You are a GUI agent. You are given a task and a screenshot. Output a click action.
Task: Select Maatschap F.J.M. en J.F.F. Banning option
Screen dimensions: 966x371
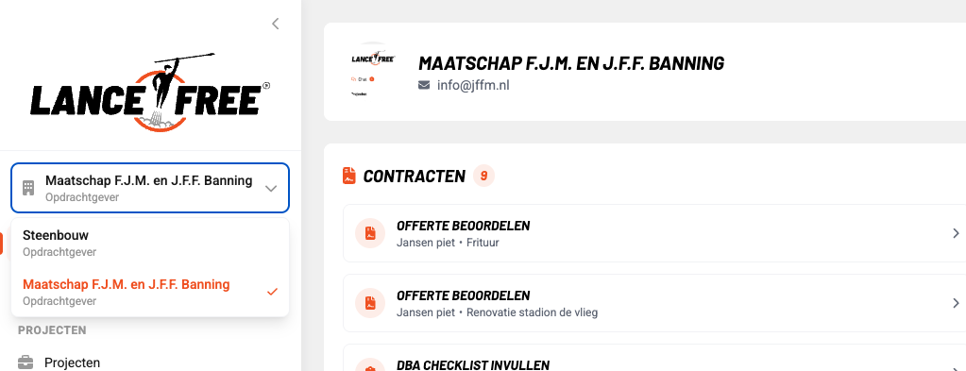[150, 292]
